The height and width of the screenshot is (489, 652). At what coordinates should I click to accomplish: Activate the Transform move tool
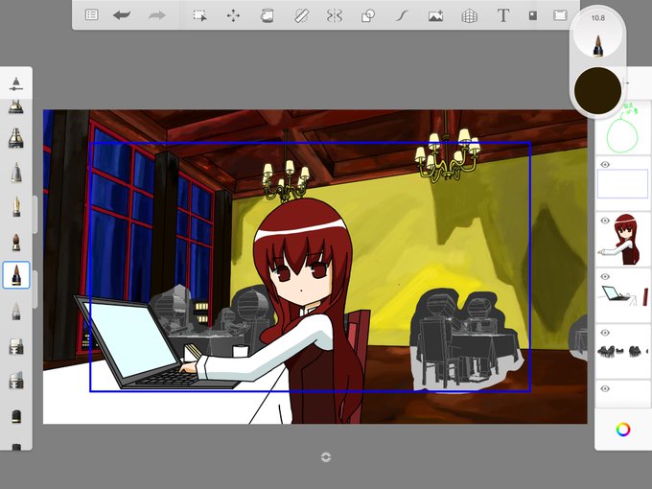tap(233, 15)
